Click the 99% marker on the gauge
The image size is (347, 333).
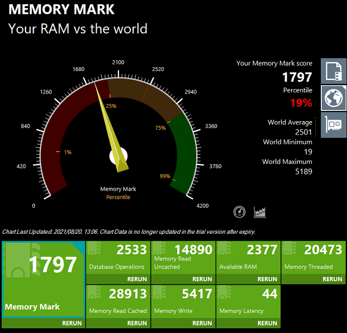165,176
